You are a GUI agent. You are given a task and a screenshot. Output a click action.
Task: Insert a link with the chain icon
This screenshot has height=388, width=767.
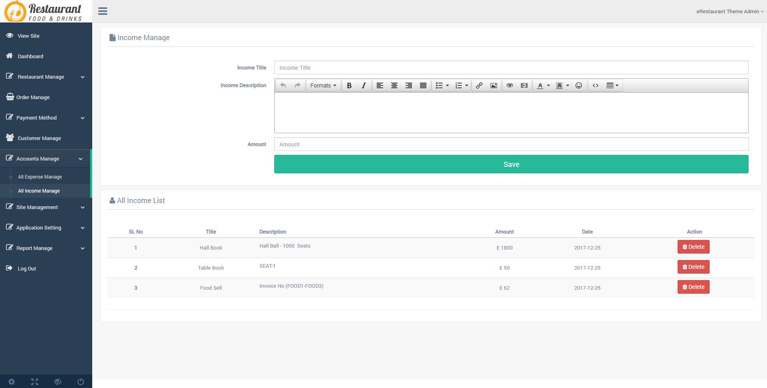pos(479,85)
